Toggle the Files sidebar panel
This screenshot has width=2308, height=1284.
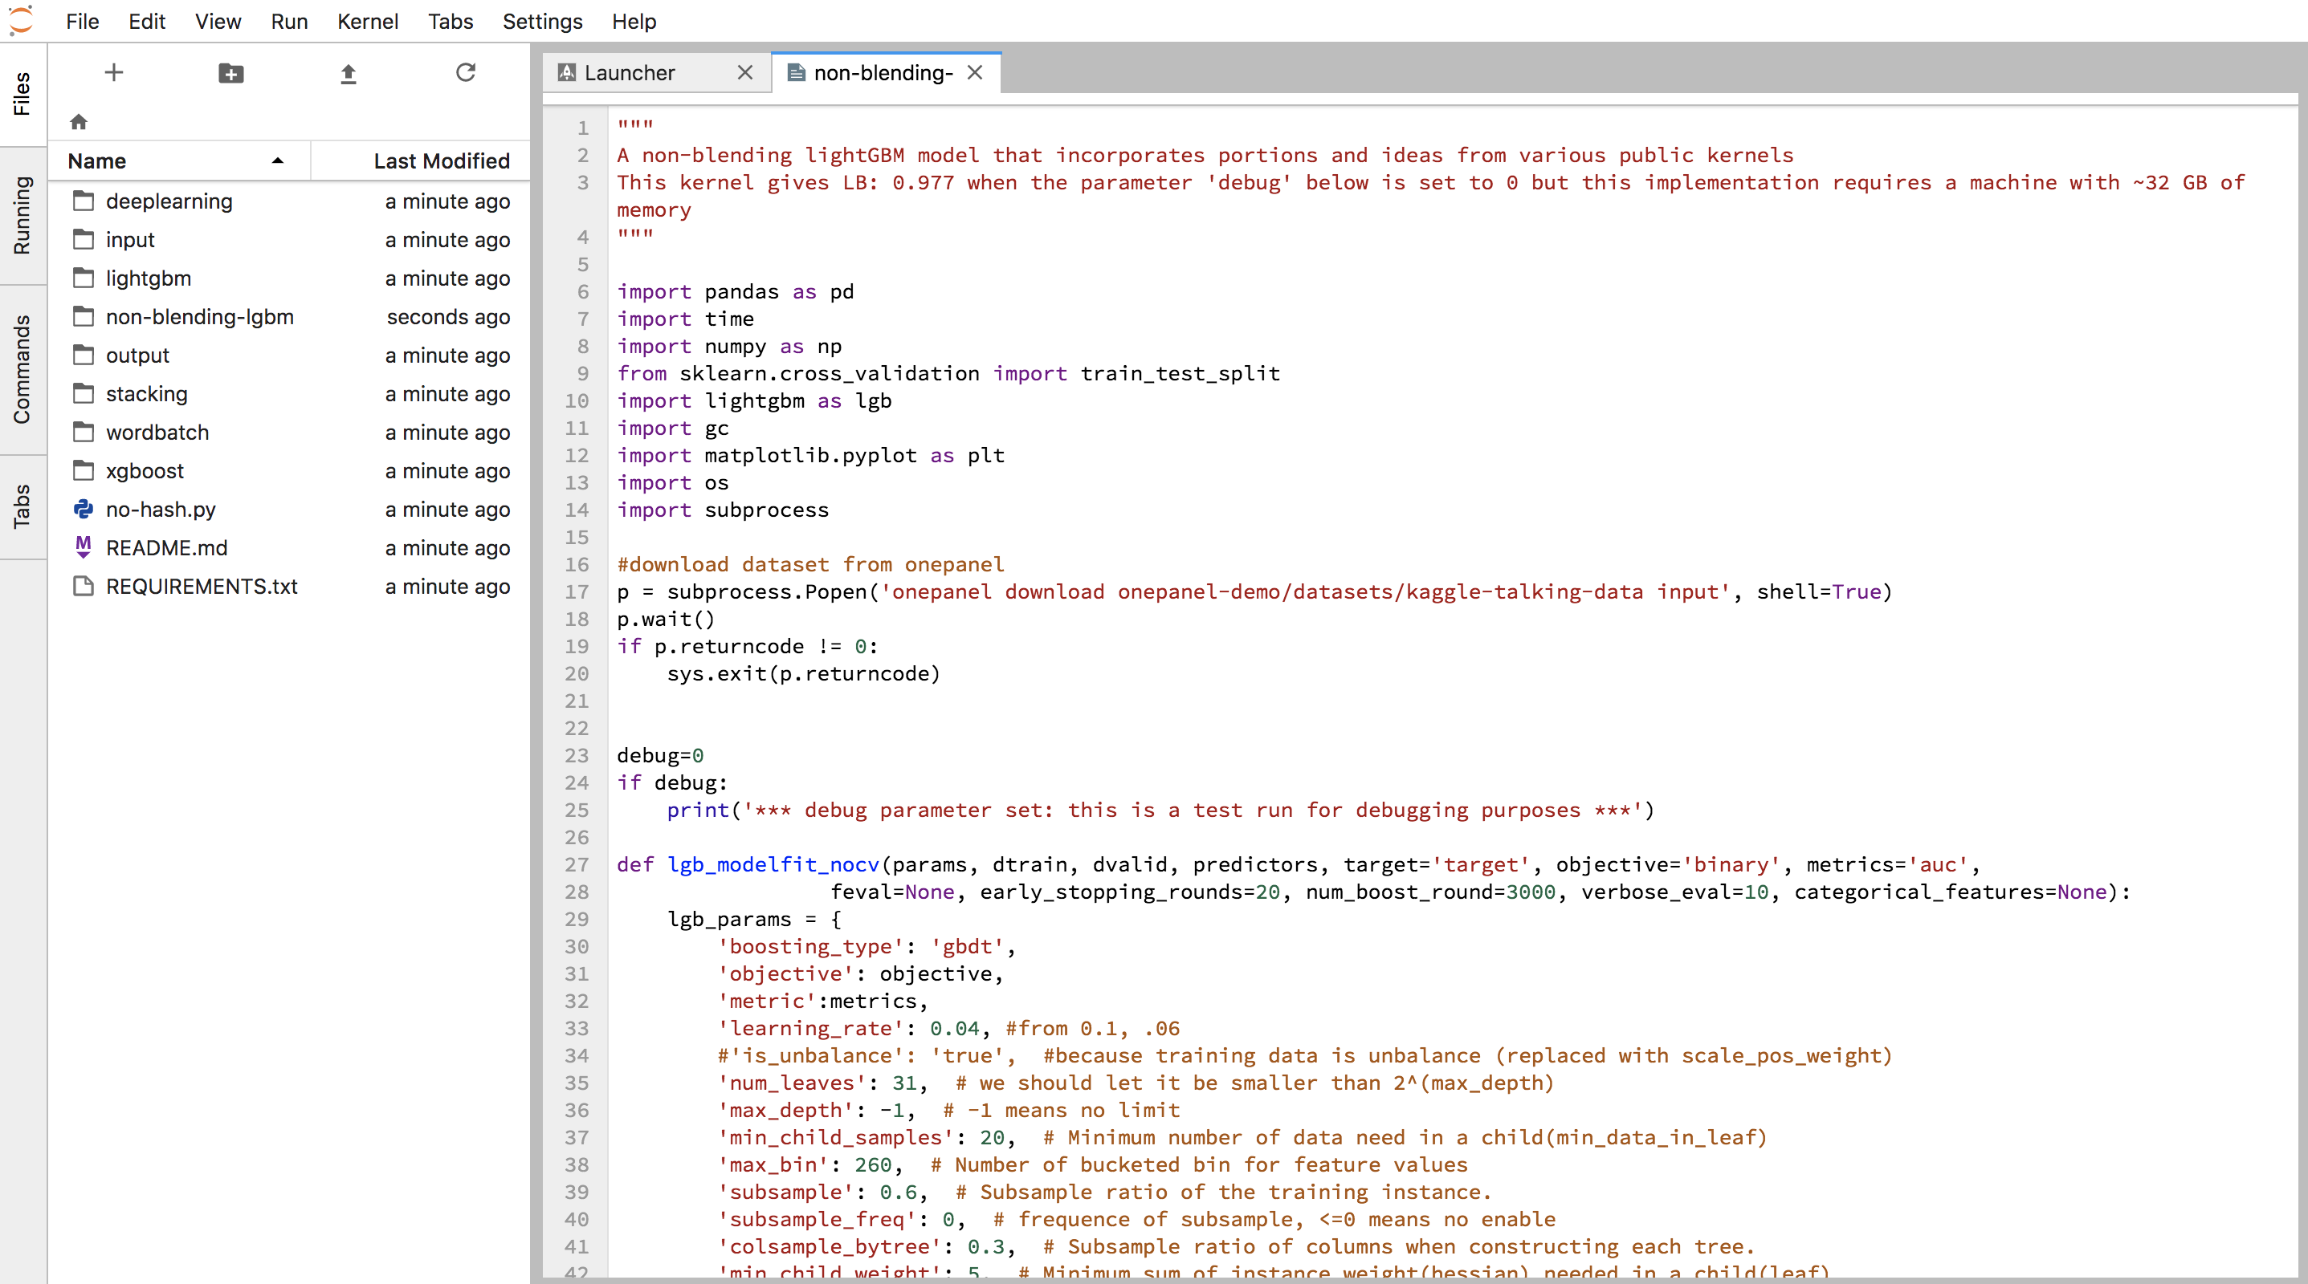(22, 94)
